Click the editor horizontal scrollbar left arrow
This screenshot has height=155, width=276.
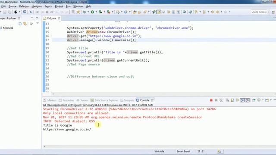pos(53,94)
